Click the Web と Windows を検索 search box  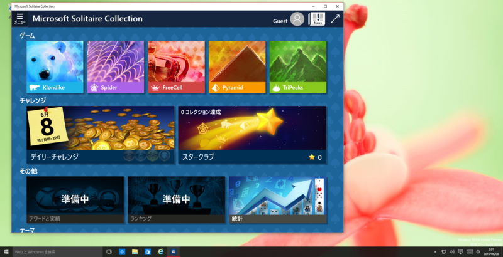point(57,252)
